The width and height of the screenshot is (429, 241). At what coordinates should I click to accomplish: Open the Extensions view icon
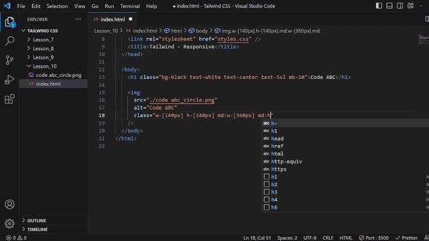[x=9, y=99]
